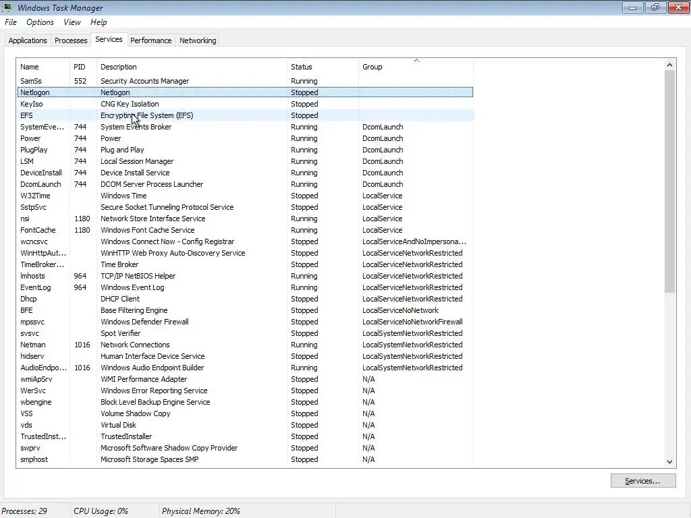The height and width of the screenshot is (518, 691).
Task: Select the LSM service row
Action: point(245,161)
